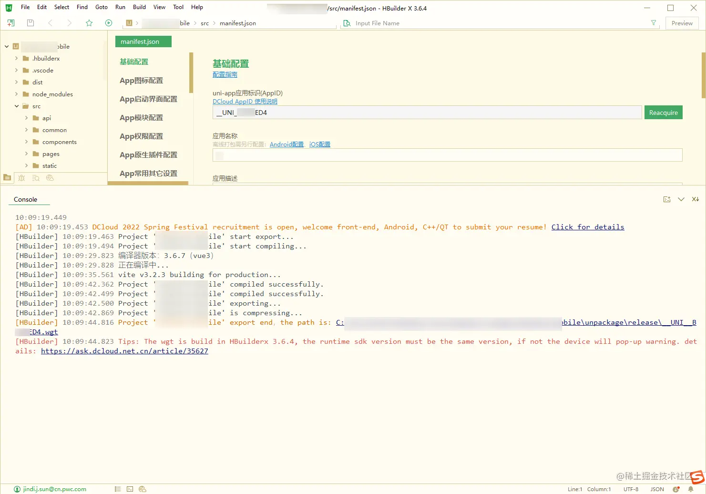Click the AppID text field

(x=427, y=113)
